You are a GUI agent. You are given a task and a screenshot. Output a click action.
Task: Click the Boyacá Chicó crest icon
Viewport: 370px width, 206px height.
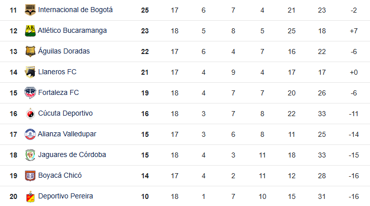coord(30,175)
